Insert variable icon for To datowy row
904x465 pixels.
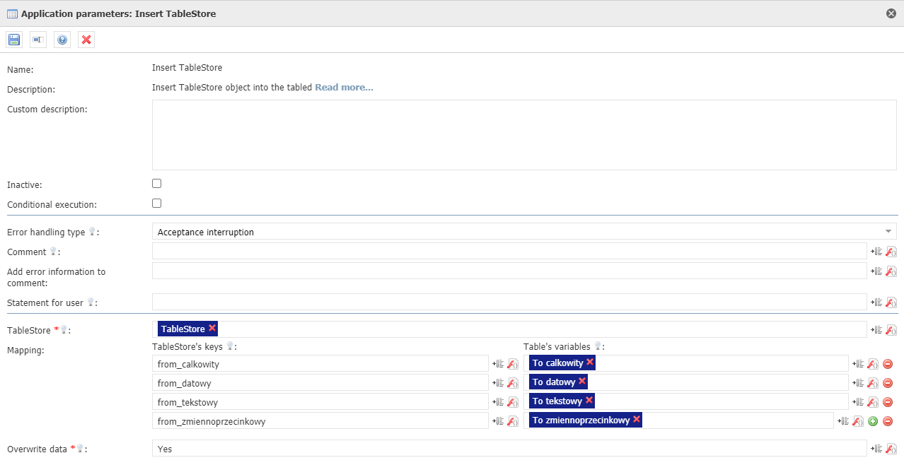859,383
